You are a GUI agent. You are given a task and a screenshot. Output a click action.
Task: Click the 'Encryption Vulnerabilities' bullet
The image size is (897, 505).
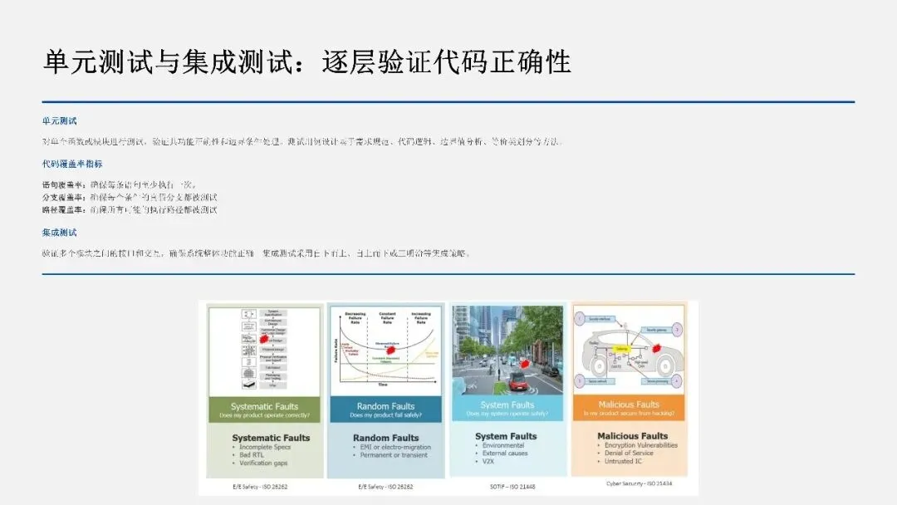tap(640, 445)
